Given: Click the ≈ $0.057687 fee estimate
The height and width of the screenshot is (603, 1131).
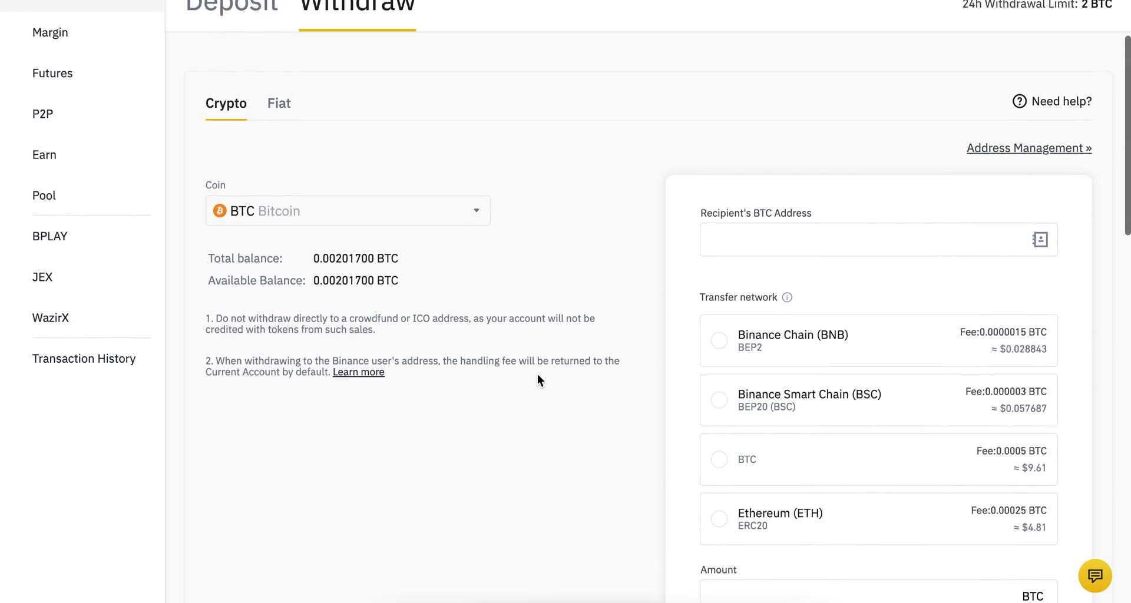Looking at the screenshot, I should (1019, 409).
